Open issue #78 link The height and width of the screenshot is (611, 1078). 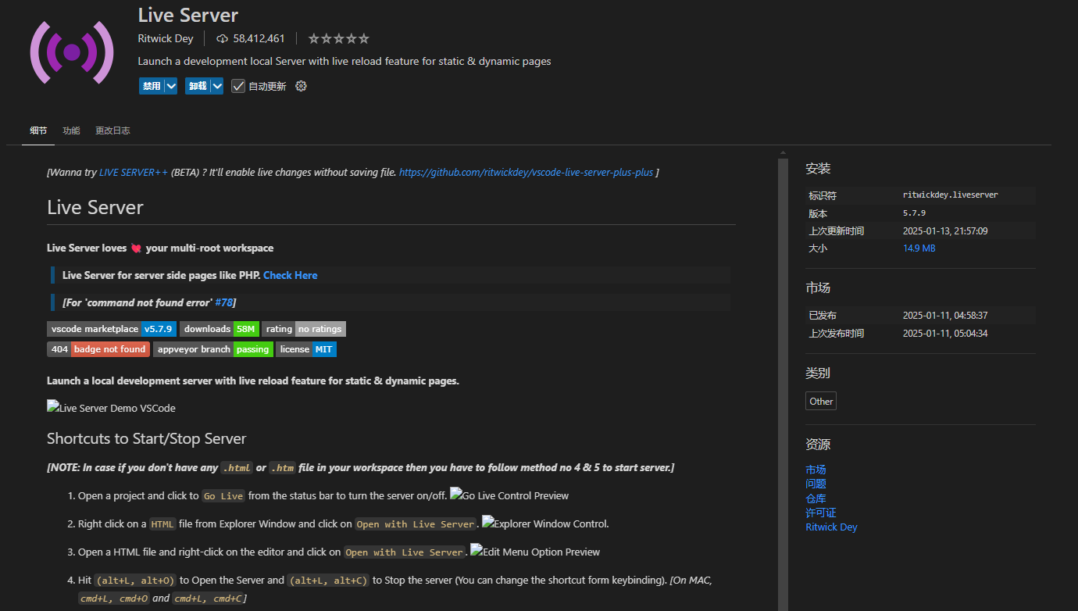coord(223,302)
